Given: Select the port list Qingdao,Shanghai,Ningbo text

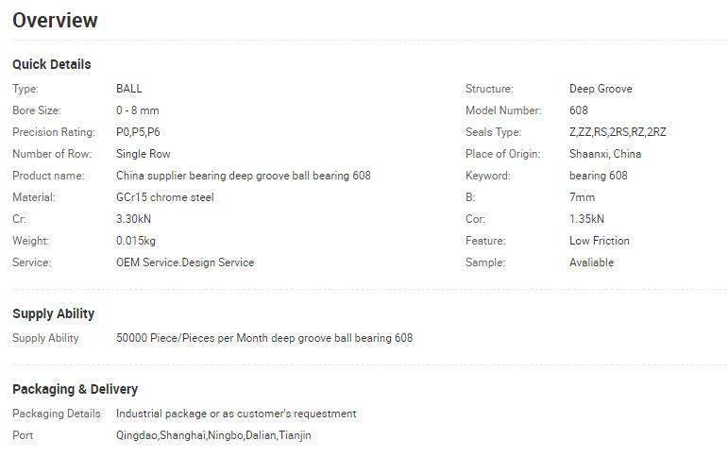Looking at the screenshot, I should pyautogui.click(x=213, y=435).
